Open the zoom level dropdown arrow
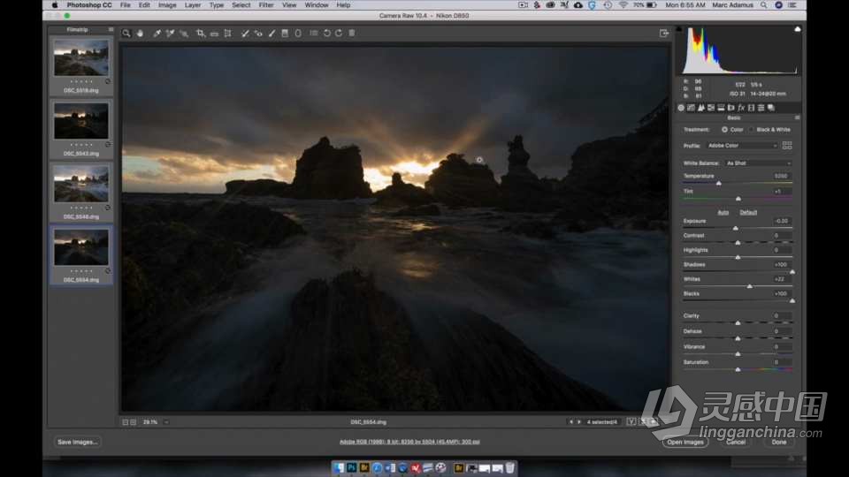 click(x=166, y=422)
